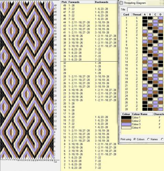The image size is (164, 171).
Task: Click card 28 hole D purple cell
Action: click(x=161, y=109)
